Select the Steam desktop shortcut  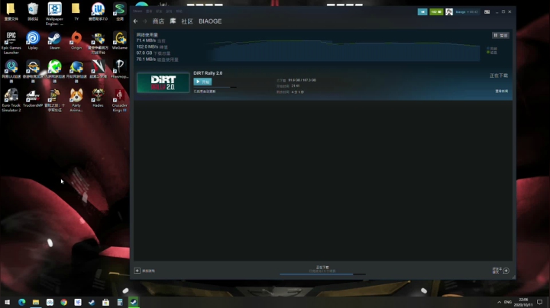point(54,40)
